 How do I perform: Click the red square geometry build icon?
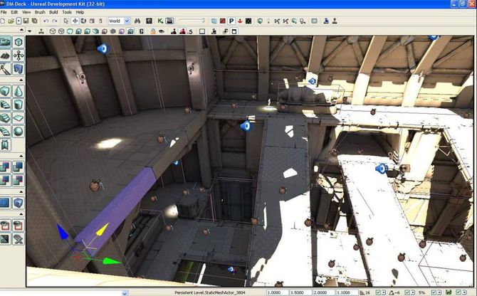(223, 21)
